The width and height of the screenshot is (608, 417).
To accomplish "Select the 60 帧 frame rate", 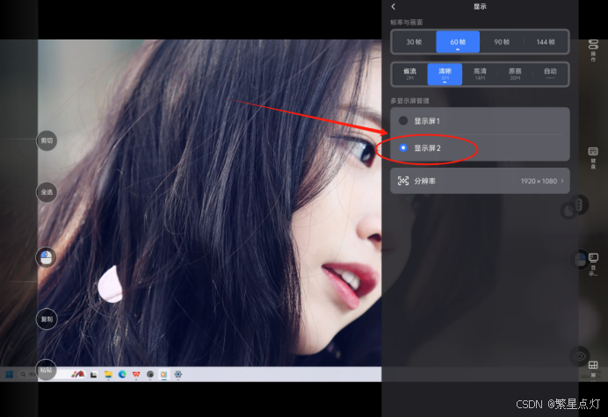I will [458, 42].
